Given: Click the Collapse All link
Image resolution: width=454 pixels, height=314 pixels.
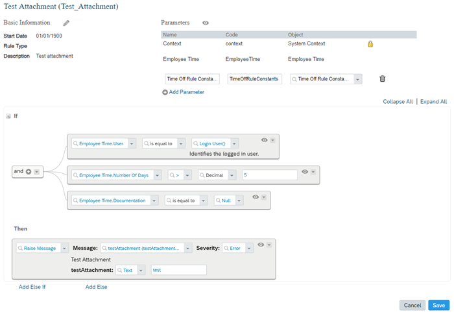Looking at the screenshot, I should tap(398, 102).
